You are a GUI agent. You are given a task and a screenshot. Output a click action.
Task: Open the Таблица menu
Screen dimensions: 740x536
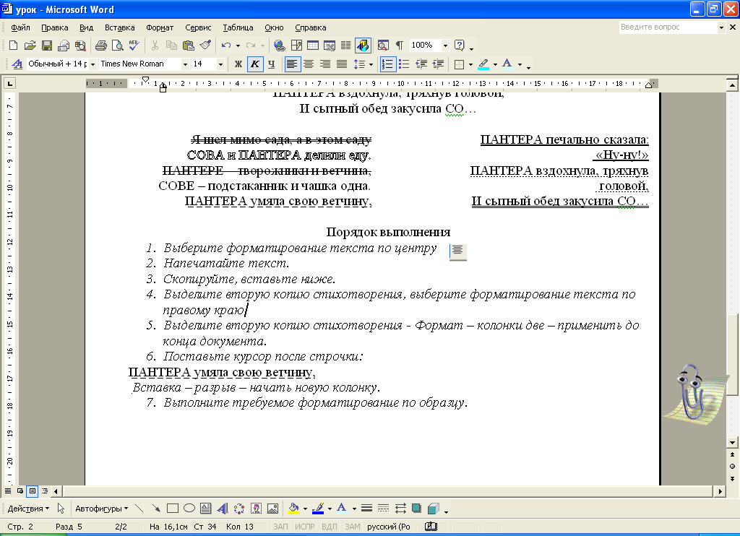(238, 27)
